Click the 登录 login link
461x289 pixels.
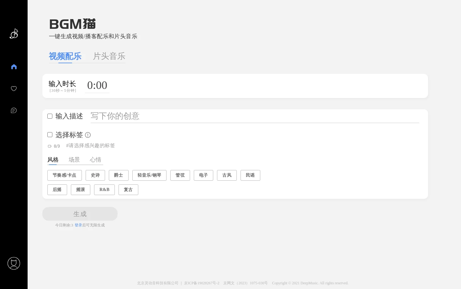click(x=78, y=225)
